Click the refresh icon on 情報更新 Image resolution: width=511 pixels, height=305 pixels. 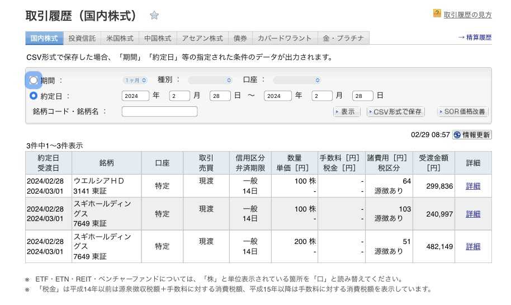[457, 135]
